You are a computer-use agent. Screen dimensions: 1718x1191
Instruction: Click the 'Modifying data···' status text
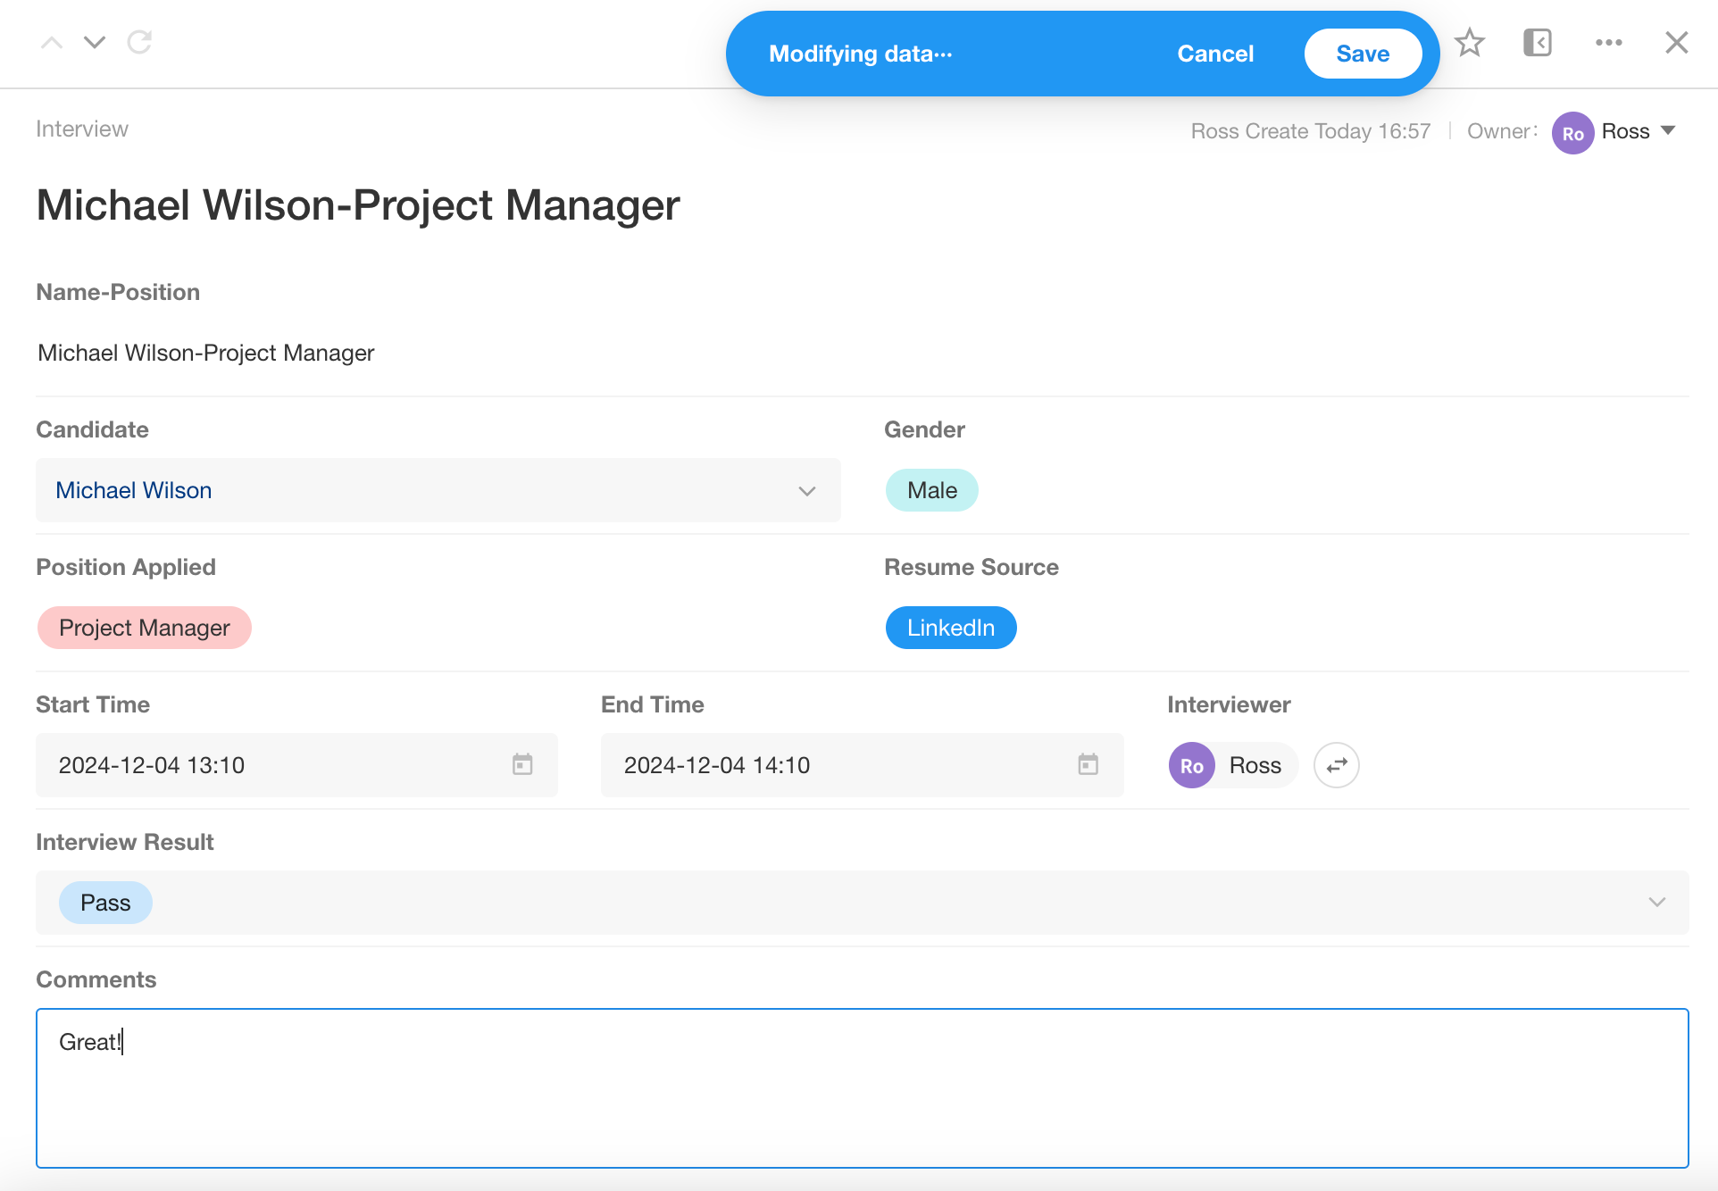861,54
